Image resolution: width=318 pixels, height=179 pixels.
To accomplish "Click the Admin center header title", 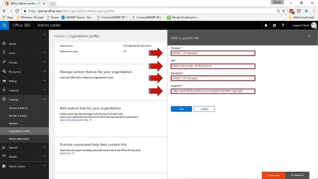I will click(x=49, y=25).
